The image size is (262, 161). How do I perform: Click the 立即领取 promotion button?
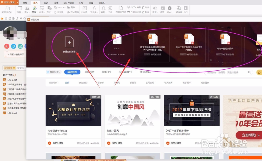coord(248,136)
